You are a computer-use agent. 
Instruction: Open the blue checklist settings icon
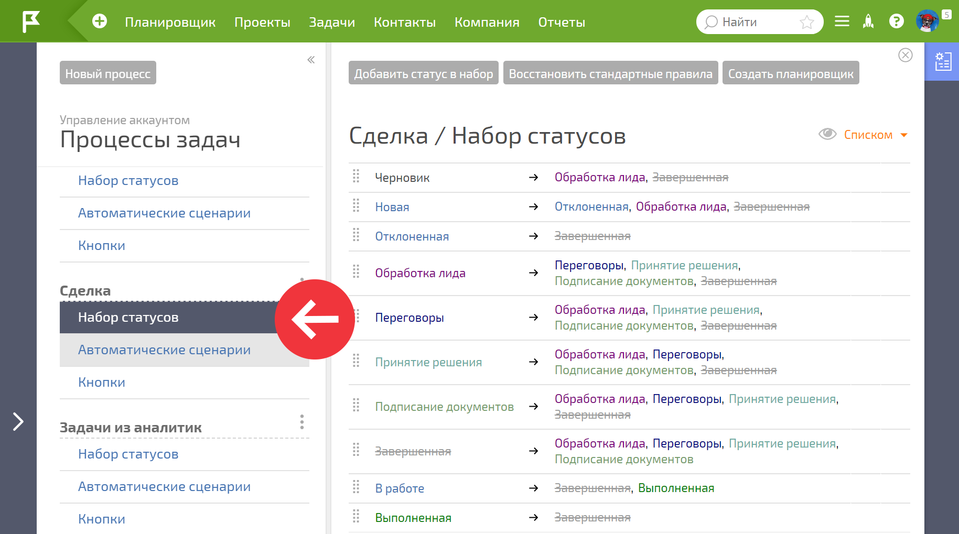click(943, 61)
